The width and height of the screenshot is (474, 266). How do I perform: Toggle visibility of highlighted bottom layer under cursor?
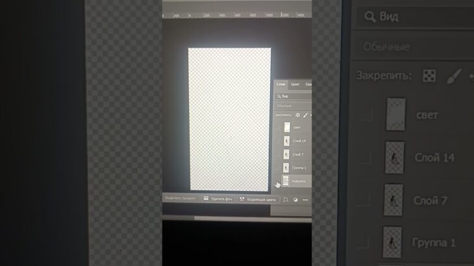pyautogui.click(x=277, y=181)
